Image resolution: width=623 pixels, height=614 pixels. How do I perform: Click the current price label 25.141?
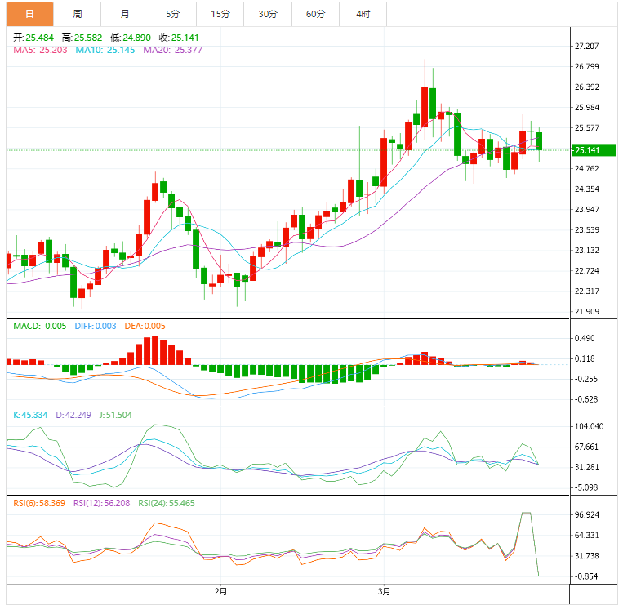click(594, 150)
